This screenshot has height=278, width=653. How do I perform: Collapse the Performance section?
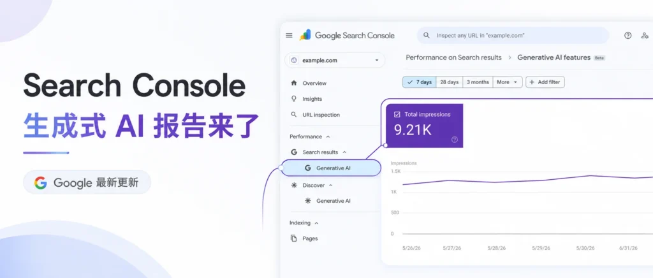(x=328, y=136)
